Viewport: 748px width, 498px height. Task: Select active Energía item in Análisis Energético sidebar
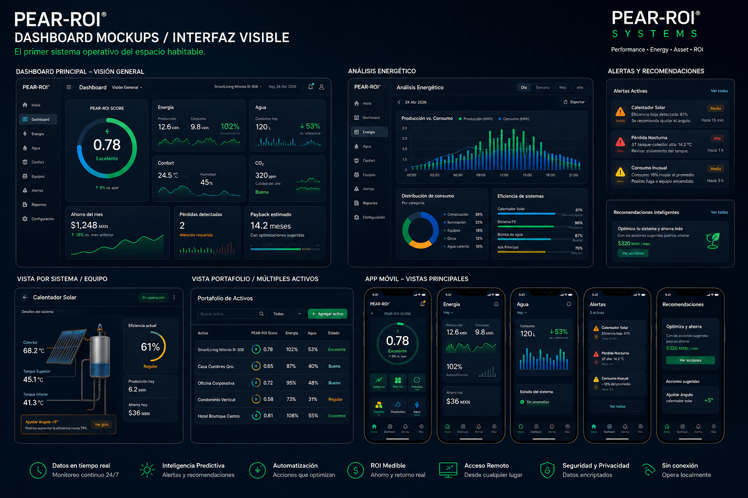point(370,132)
